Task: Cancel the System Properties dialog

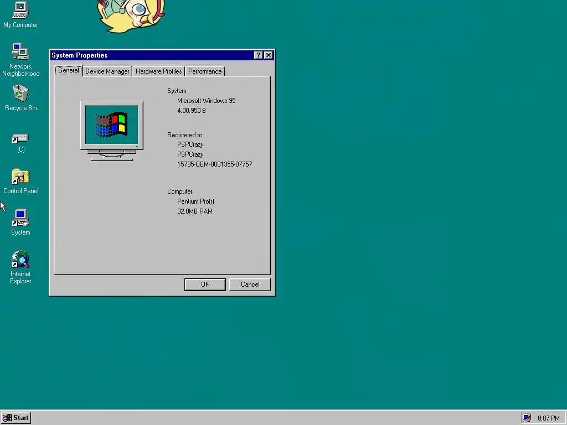Action: (x=250, y=284)
